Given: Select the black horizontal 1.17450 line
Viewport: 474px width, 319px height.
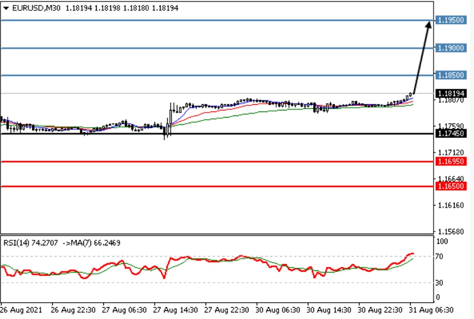Looking at the screenshot, I should (x=218, y=133).
